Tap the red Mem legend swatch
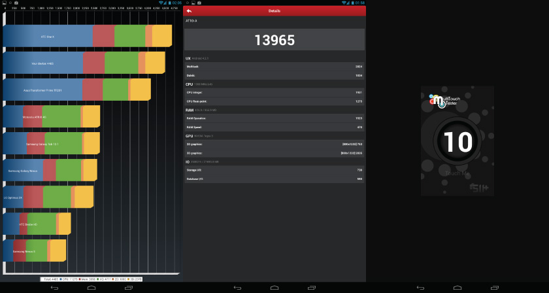 (x=80, y=279)
